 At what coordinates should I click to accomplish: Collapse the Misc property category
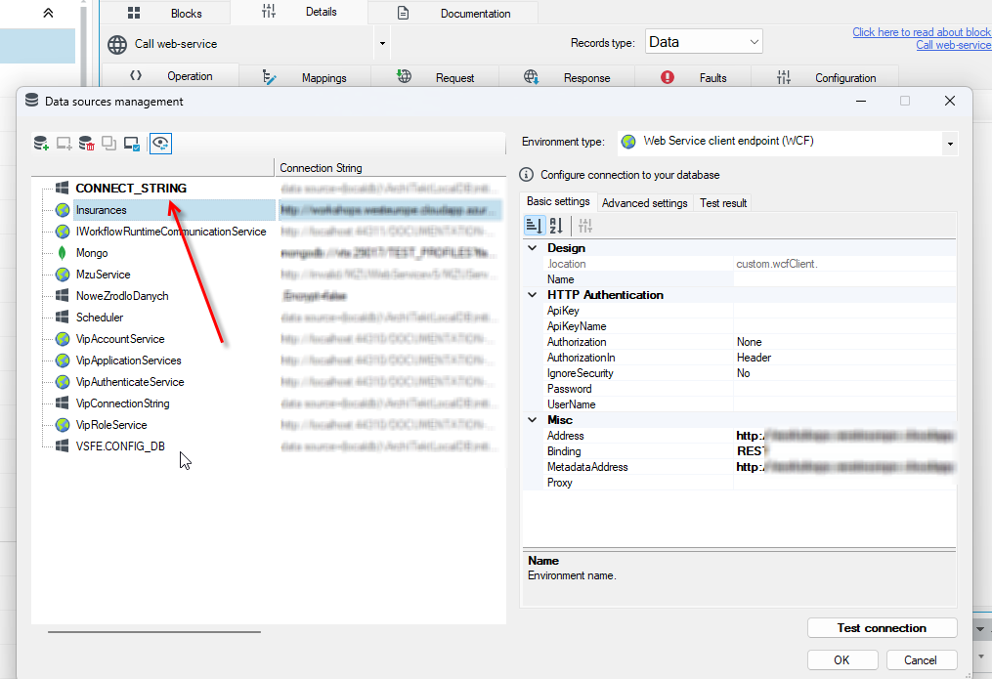tap(533, 420)
